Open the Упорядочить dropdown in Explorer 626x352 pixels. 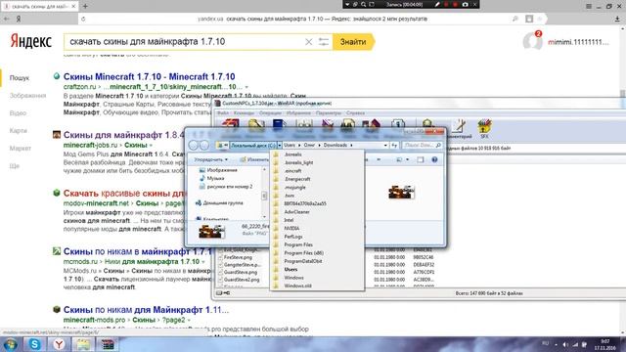(211, 159)
